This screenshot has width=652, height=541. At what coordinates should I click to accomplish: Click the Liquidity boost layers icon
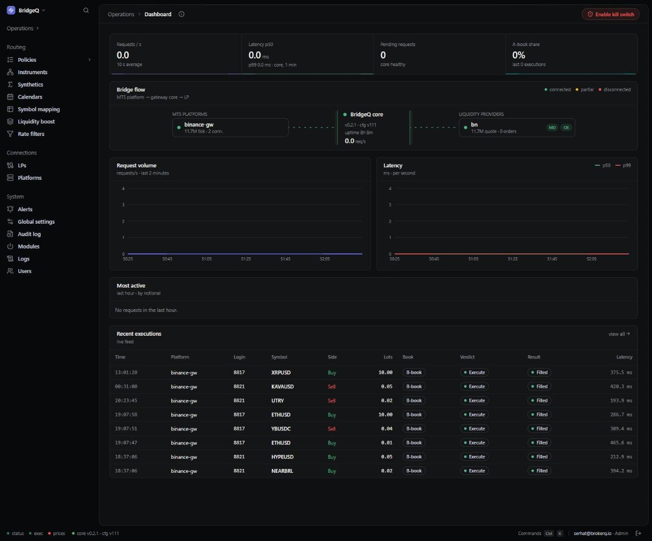coord(10,121)
